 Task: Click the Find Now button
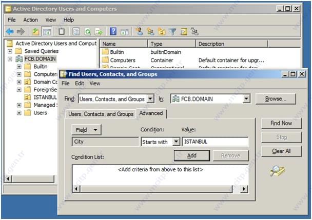[281, 123]
